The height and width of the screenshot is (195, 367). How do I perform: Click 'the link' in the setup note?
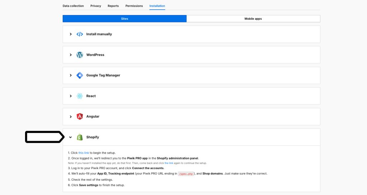(x=169, y=163)
